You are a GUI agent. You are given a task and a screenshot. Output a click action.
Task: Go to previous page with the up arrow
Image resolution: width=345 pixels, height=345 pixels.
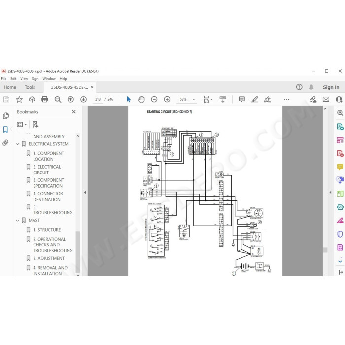point(70,99)
